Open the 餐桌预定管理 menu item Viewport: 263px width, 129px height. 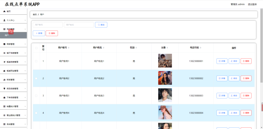[13, 71]
